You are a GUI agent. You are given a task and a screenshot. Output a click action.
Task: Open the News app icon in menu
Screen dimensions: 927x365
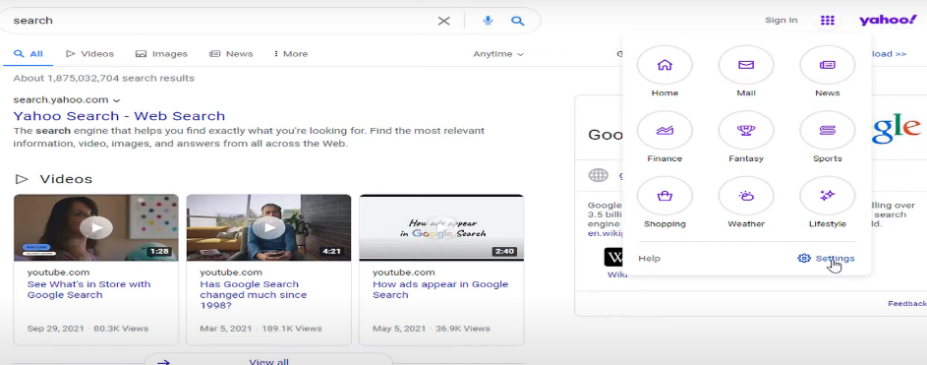coord(827,65)
